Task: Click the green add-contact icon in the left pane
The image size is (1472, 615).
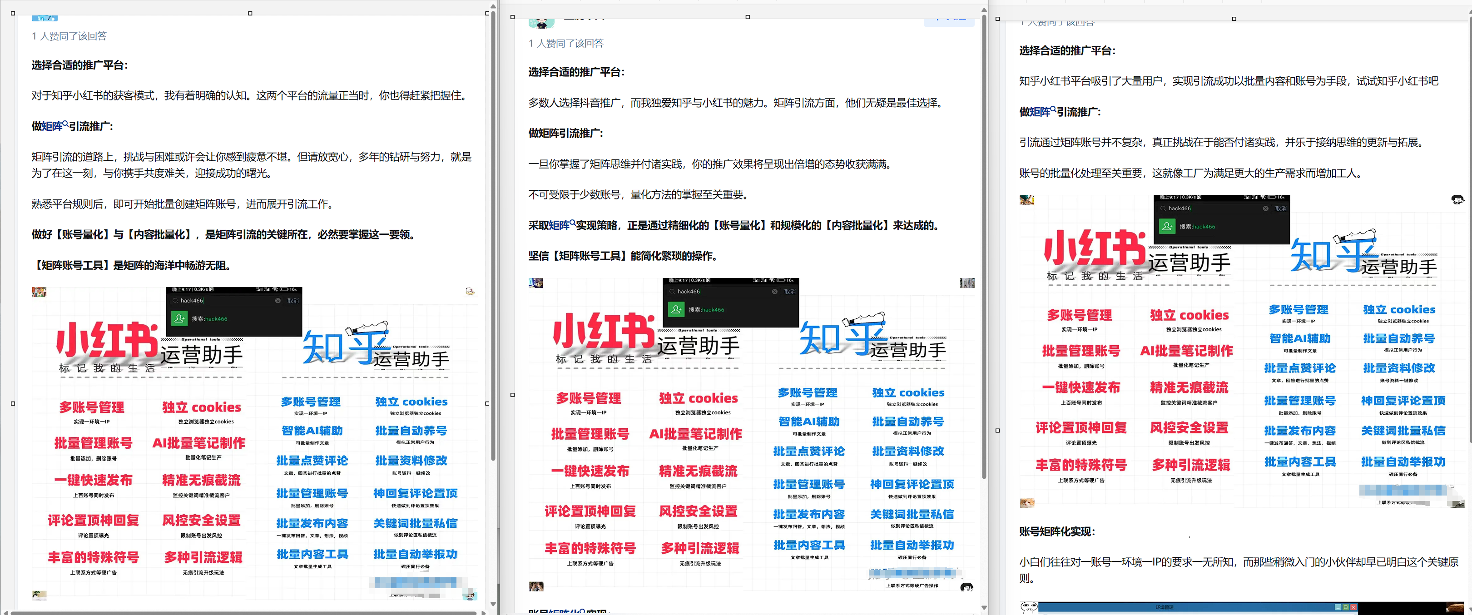Action: 179,318
